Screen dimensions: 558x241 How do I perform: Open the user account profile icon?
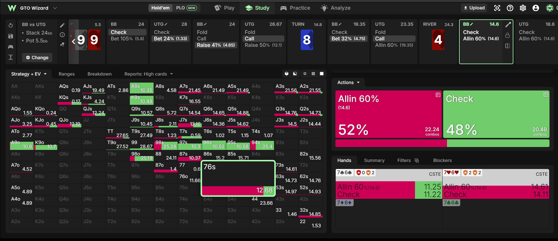point(536,8)
